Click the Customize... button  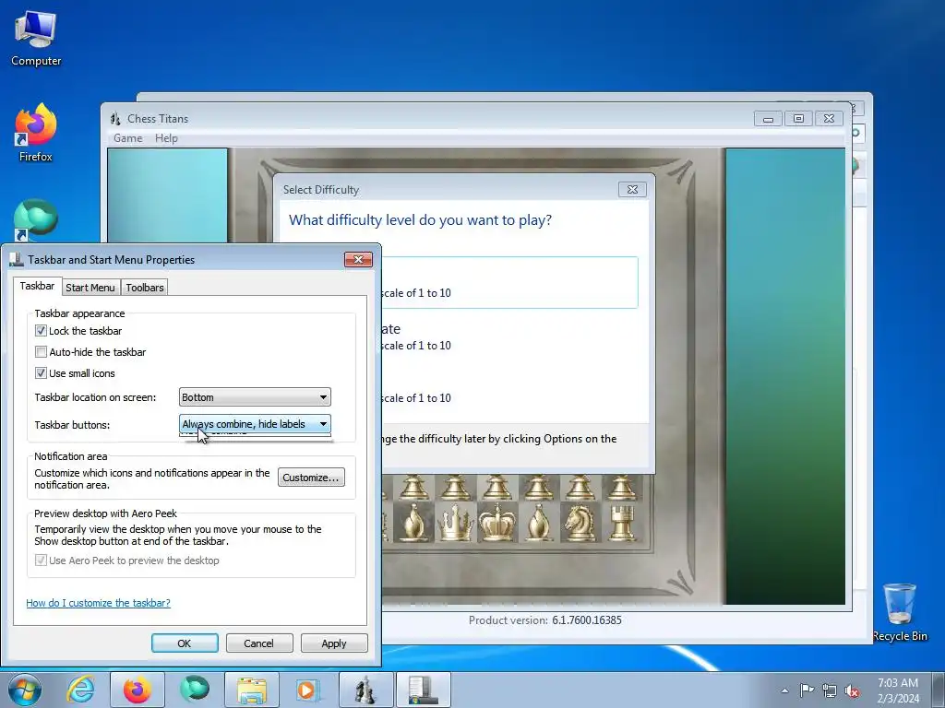311,478
